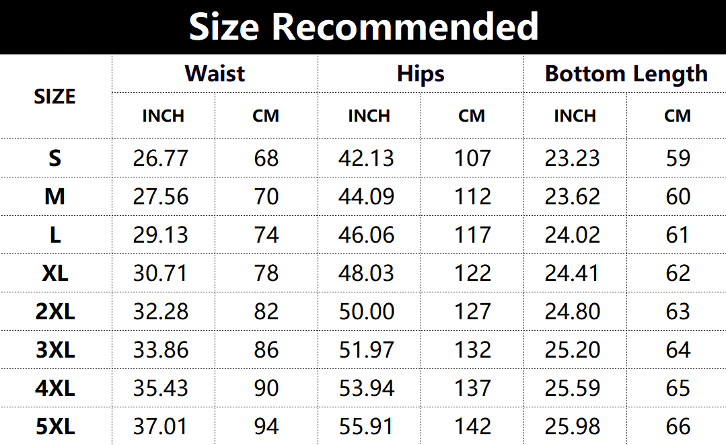Select the M size row label

[x=55, y=196]
